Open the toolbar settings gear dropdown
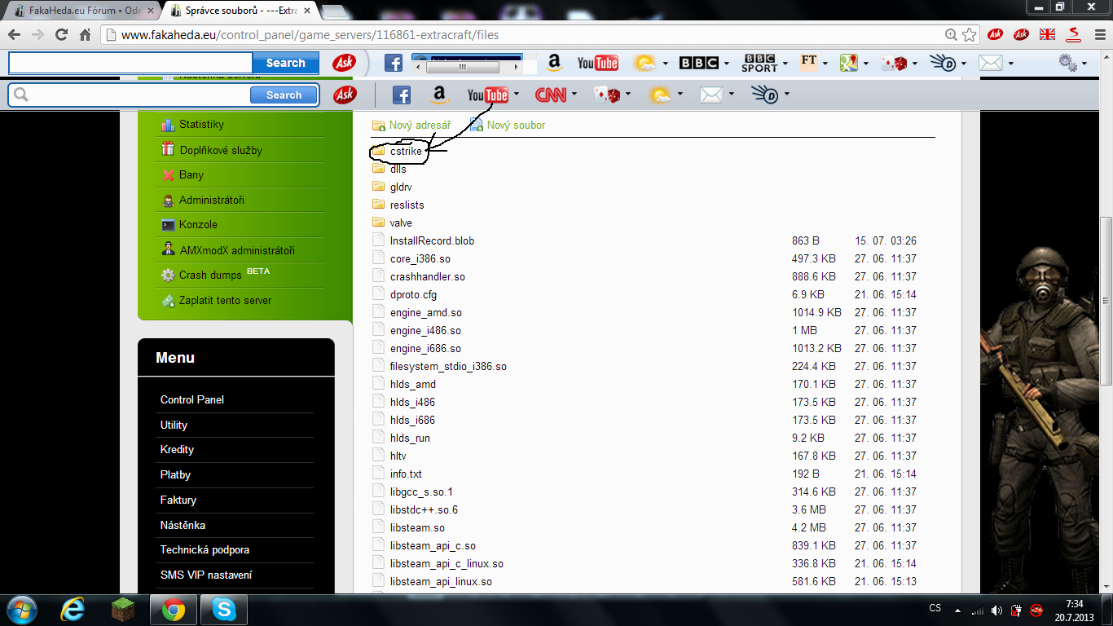The height and width of the screenshot is (626, 1113). [x=1084, y=64]
